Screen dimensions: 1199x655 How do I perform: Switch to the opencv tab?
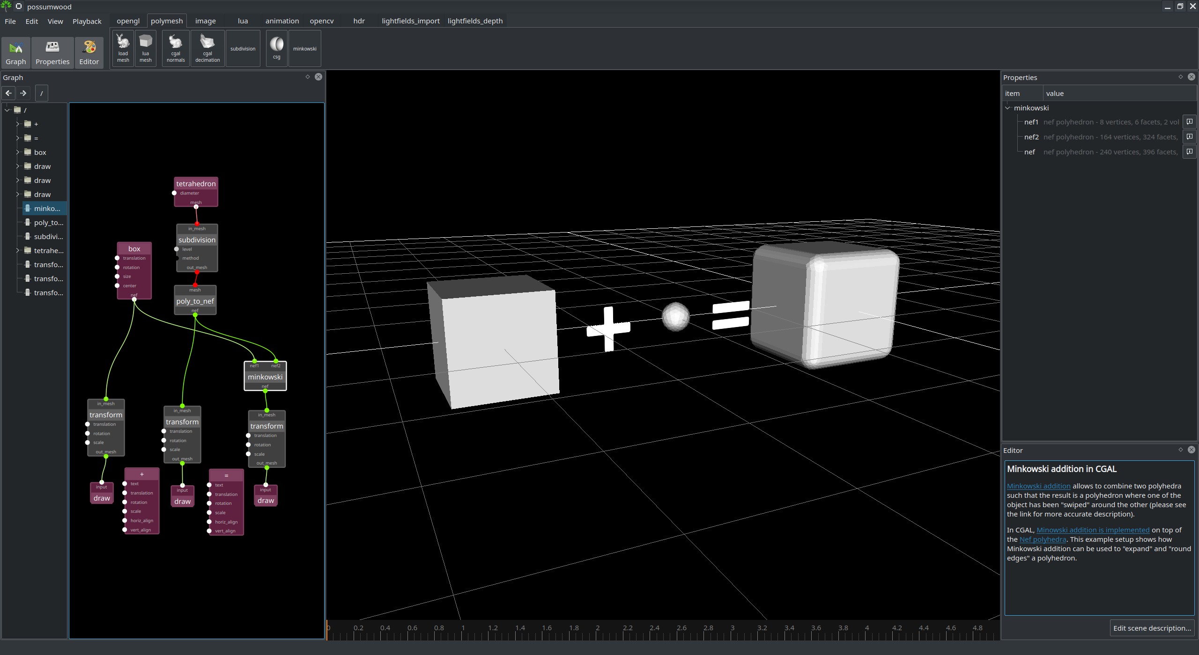click(321, 21)
